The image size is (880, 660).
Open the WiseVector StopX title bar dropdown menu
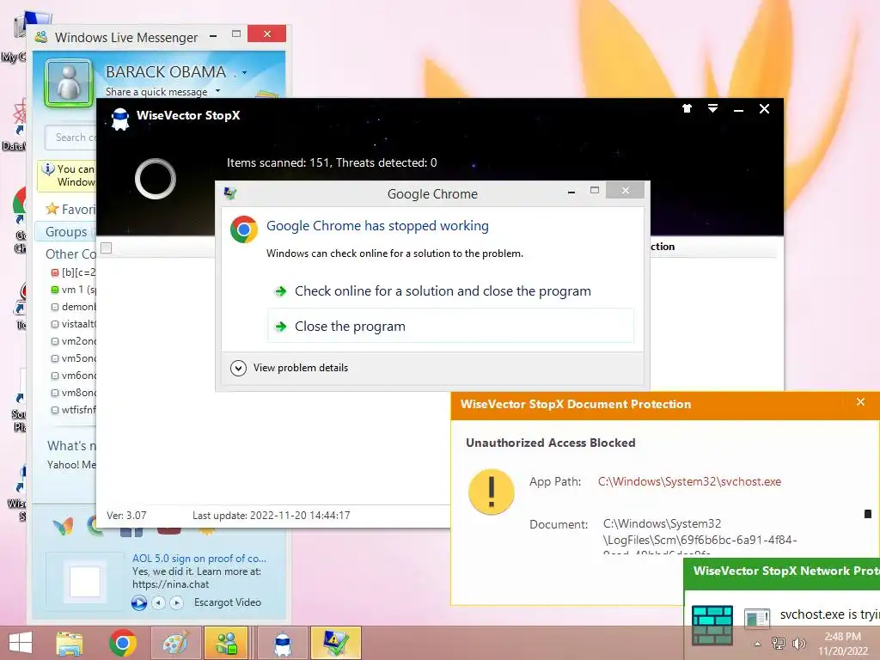tap(712, 108)
